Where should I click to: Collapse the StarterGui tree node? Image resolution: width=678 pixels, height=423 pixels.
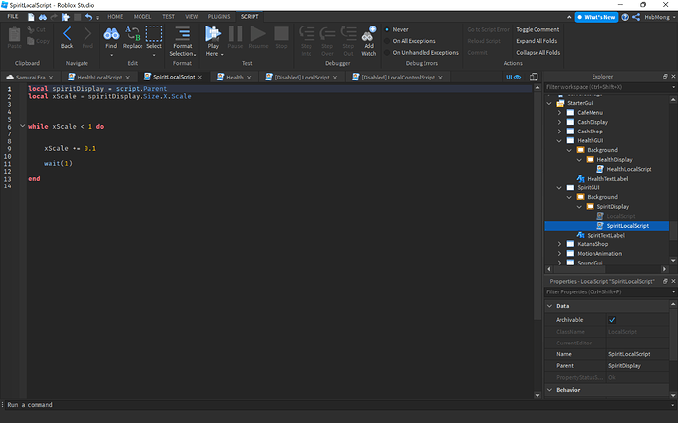click(x=549, y=103)
